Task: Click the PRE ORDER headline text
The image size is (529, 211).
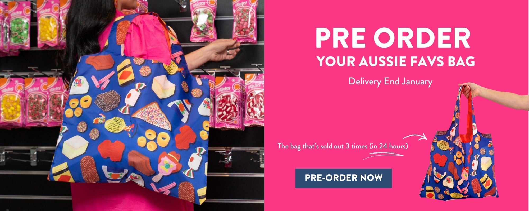Action: [x=393, y=38]
